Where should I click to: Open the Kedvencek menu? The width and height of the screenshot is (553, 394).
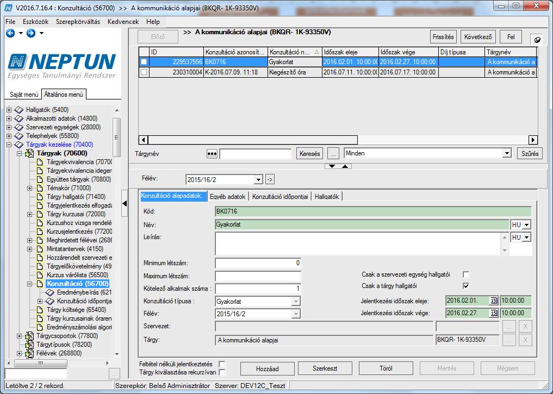(x=123, y=22)
